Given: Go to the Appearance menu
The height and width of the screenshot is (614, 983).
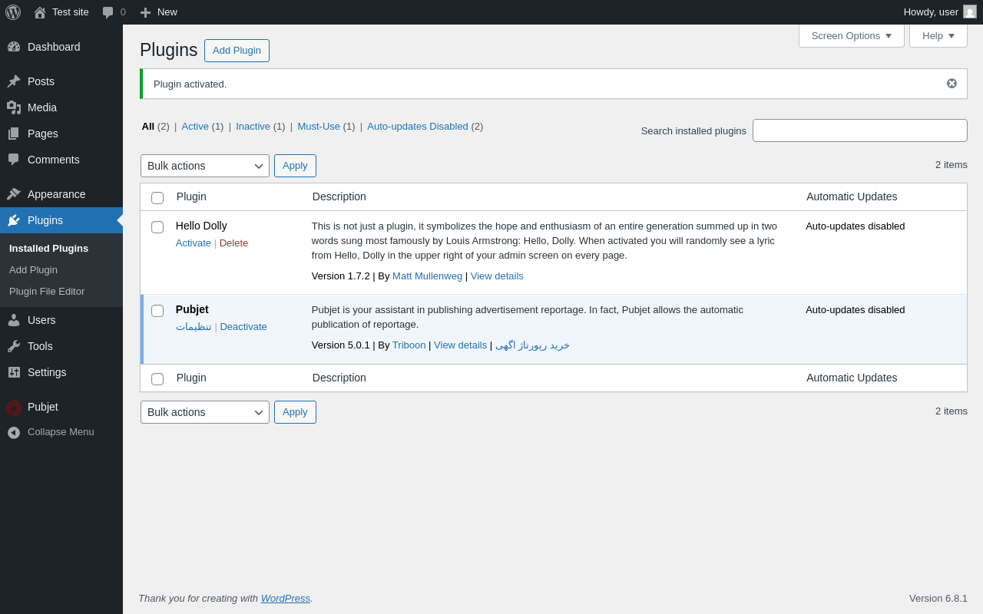Looking at the screenshot, I should point(56,194).
